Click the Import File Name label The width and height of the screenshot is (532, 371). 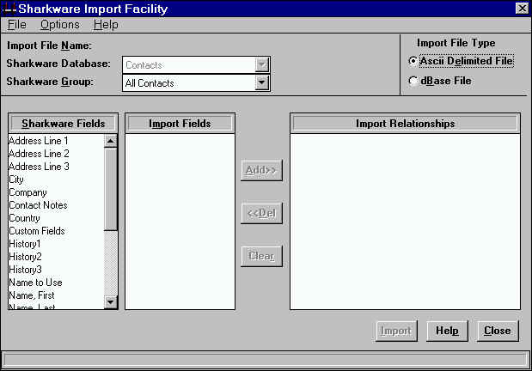49,46
